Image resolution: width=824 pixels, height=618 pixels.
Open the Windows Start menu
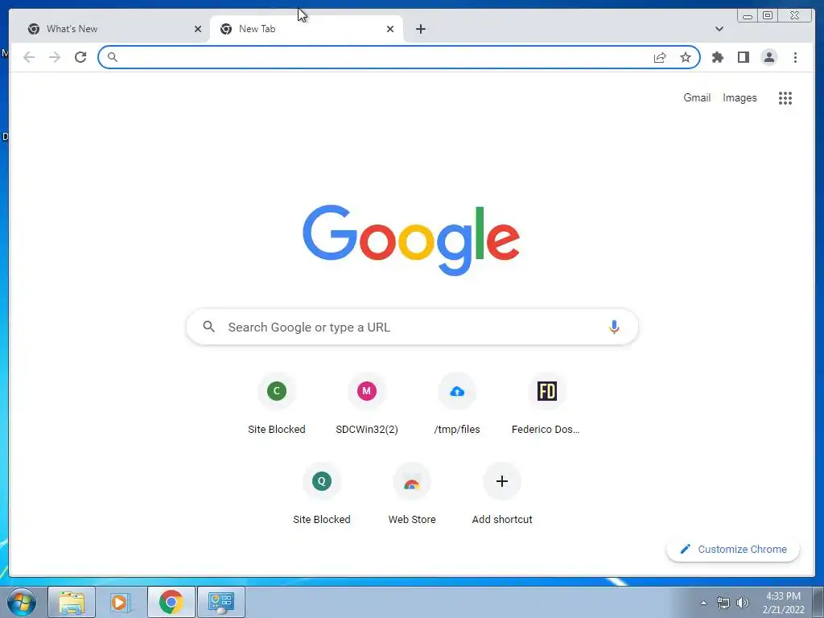point(22,602)
